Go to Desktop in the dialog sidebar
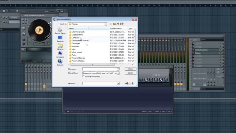 pyautogui.click(x=60, y=39)
